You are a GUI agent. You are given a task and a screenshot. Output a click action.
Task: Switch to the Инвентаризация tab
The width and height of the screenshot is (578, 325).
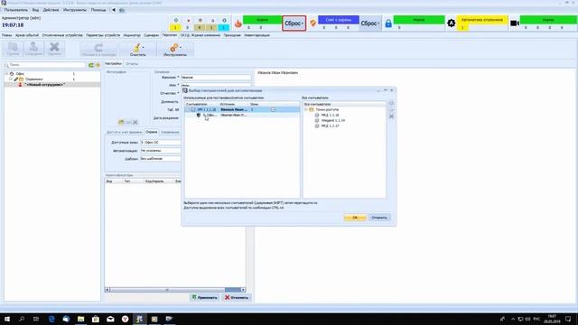click(256, 35)
